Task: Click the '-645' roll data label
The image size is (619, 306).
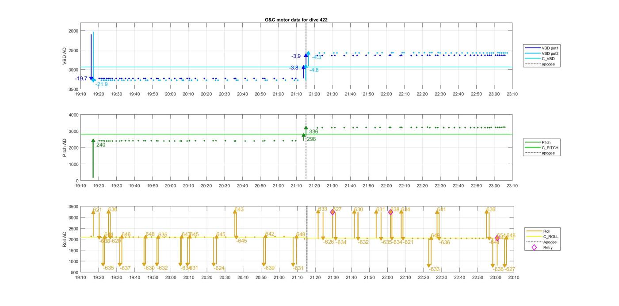Action: pyautogui.click(x=241, y=241)
